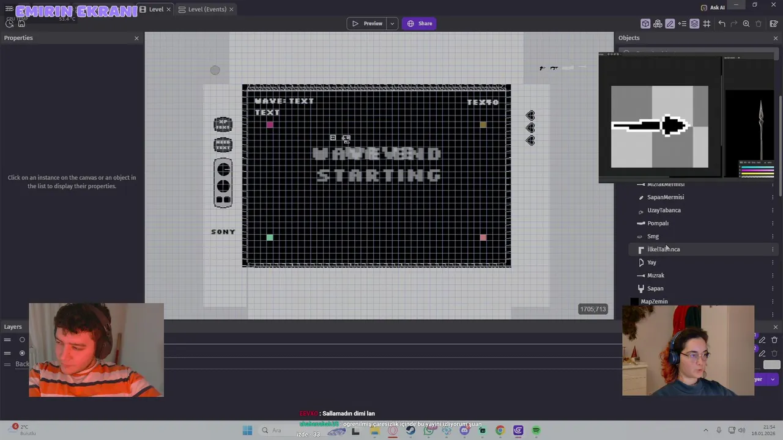This screenshot has height=440, width=783.
Task: Edit the top layer pencil icon
Action: [762, 340]
